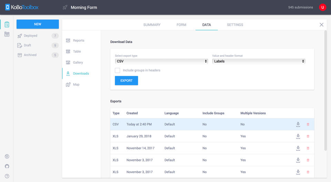
Task: Click the Created column header
Action: (132, 113)
